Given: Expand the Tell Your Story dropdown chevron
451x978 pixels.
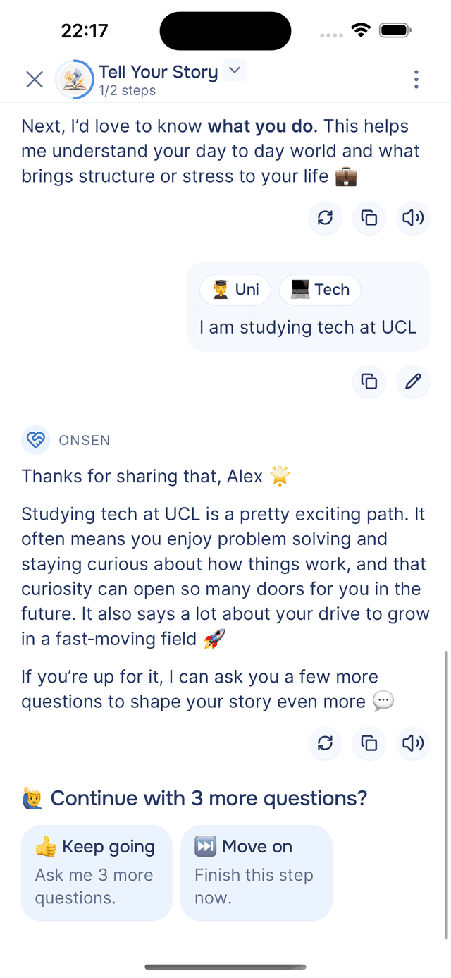Looking at the screenshot, I should pyautogui.click(x=235, y=71).
